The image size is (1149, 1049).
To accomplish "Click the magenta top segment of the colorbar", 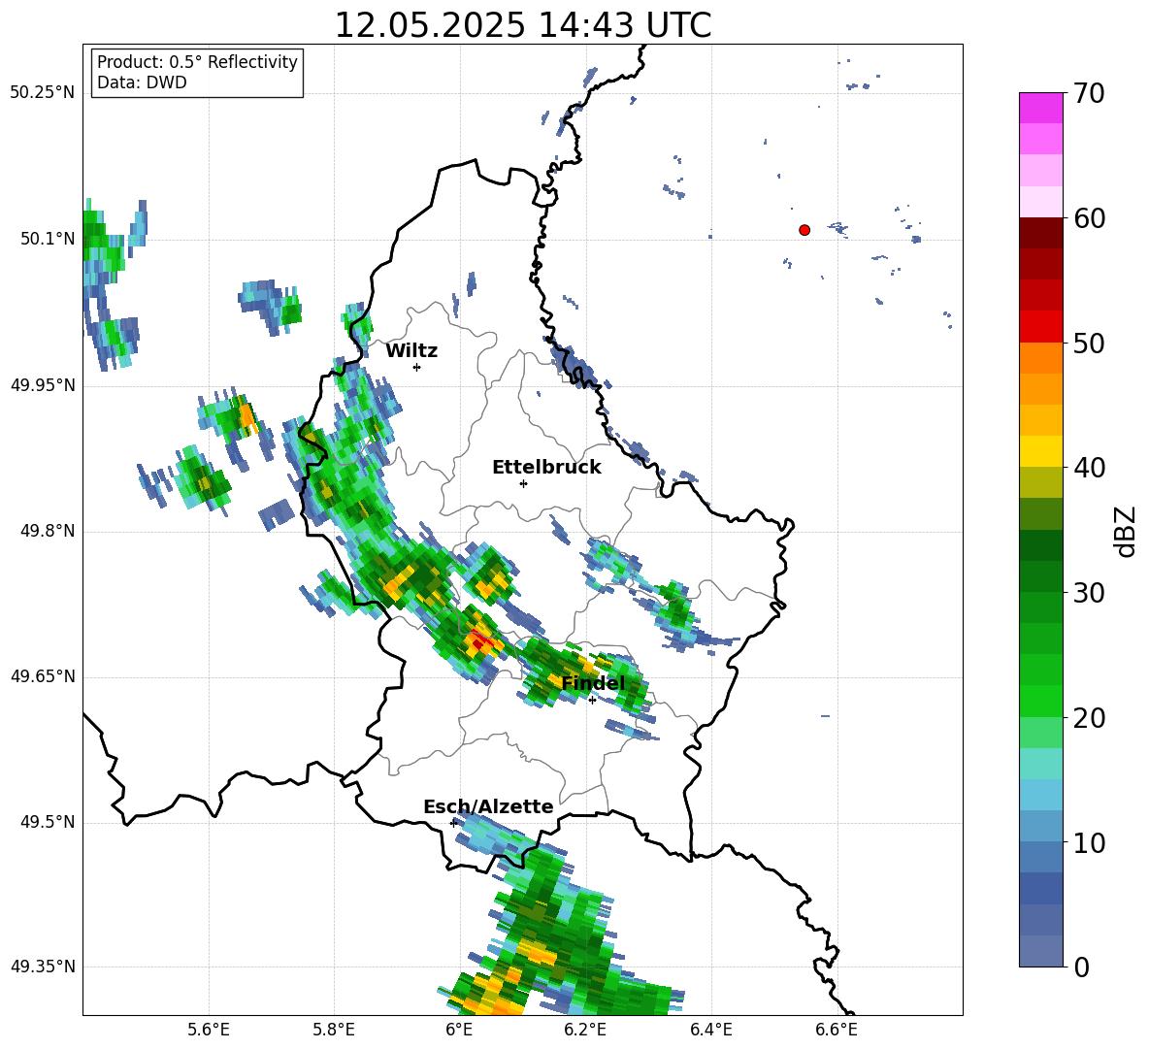I will coord(1041,108).
